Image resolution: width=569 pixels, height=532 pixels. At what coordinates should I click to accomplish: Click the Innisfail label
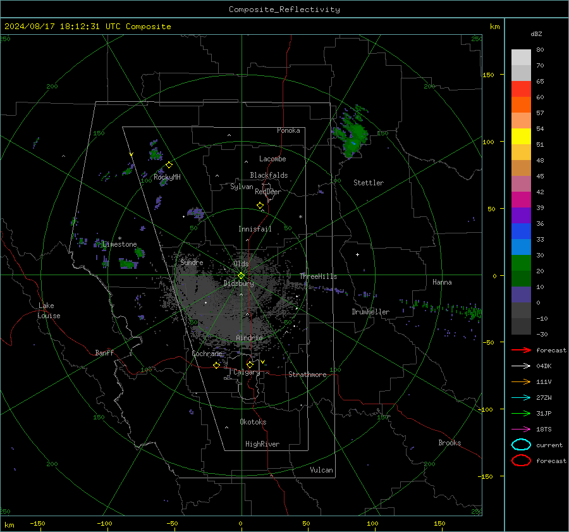255,229
